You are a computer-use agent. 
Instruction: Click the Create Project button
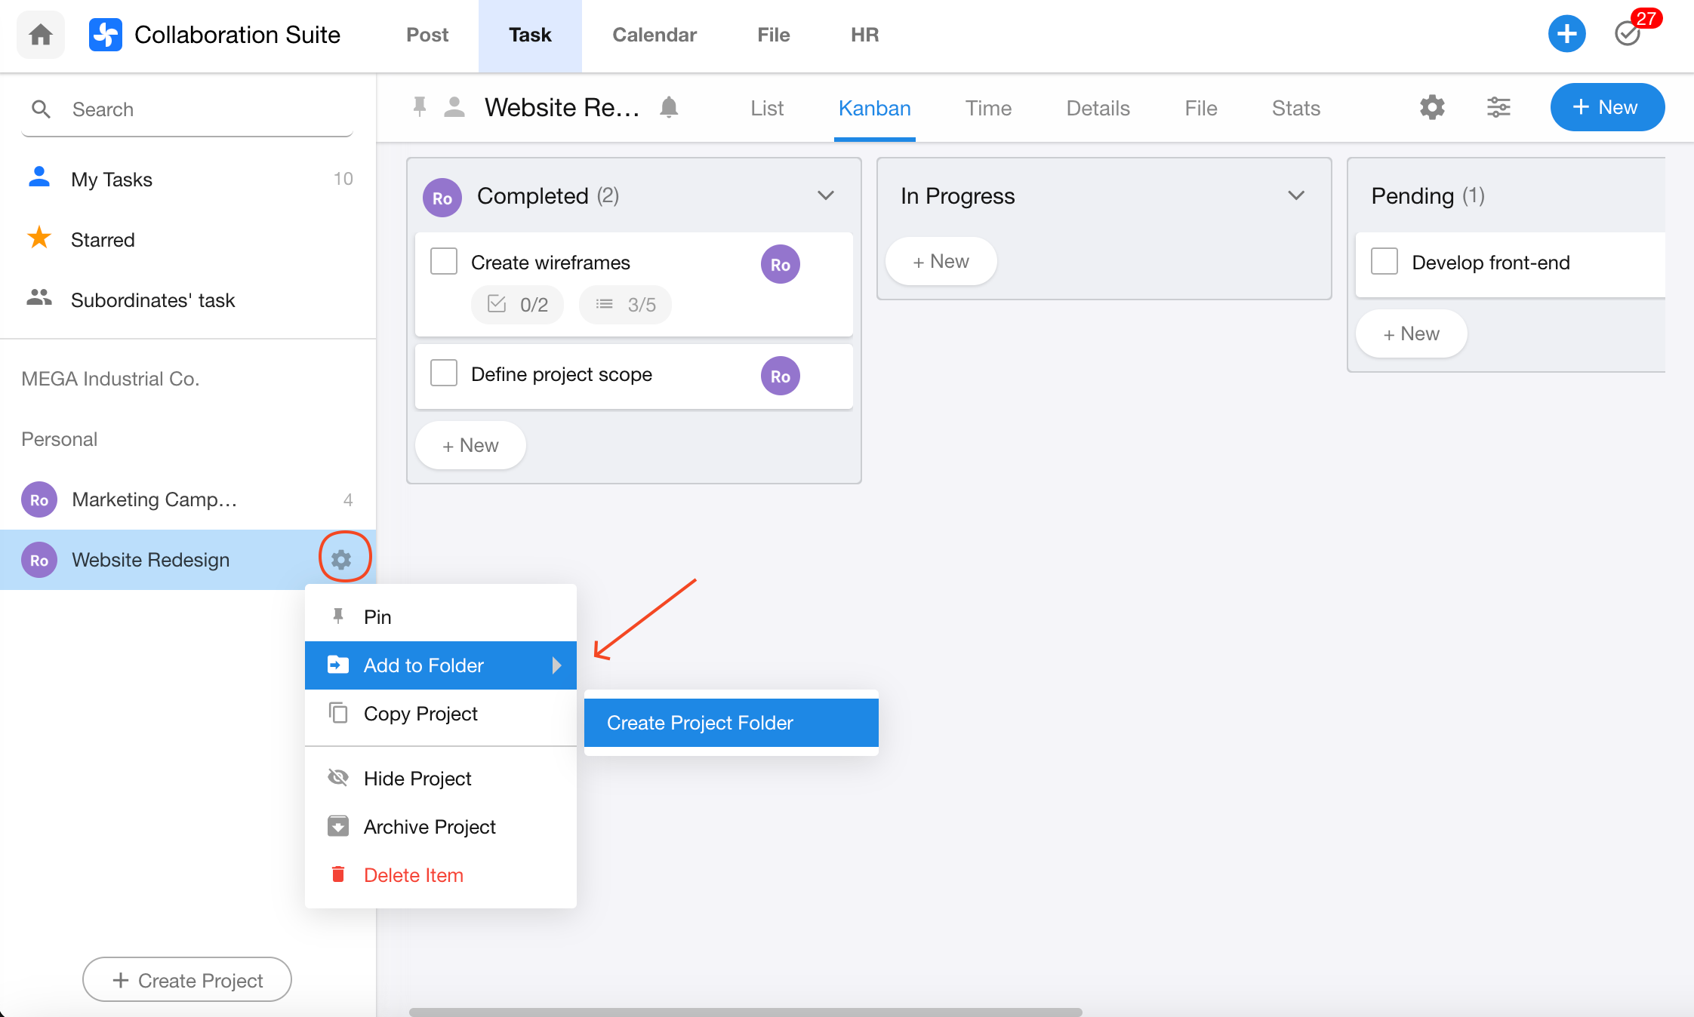click(187, 980)
